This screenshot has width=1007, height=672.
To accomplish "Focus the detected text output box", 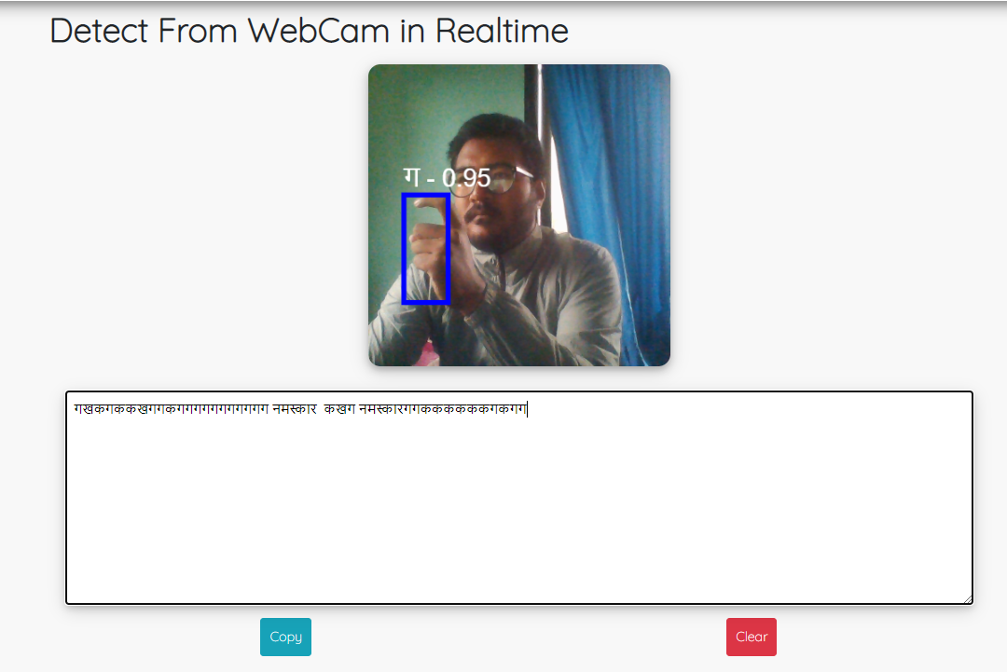I will coord(518,497).
